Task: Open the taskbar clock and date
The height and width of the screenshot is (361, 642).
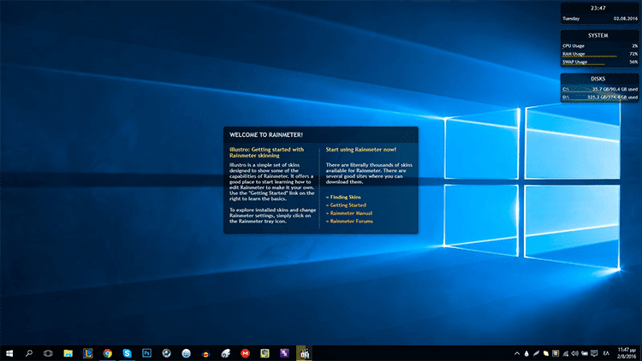Action: tap(627, 353)
